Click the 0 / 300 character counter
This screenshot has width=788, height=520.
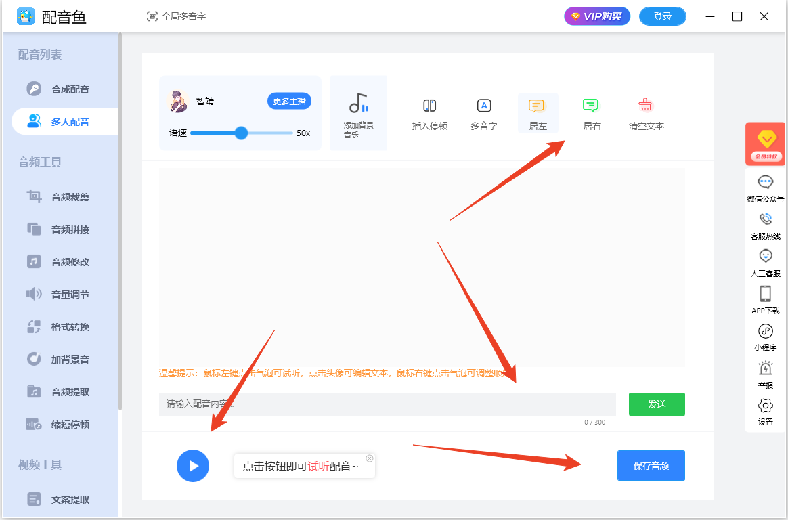[x=594, y=422]
